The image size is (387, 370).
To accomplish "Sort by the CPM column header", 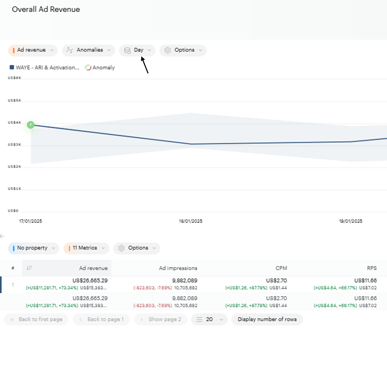I will (281, 268).
